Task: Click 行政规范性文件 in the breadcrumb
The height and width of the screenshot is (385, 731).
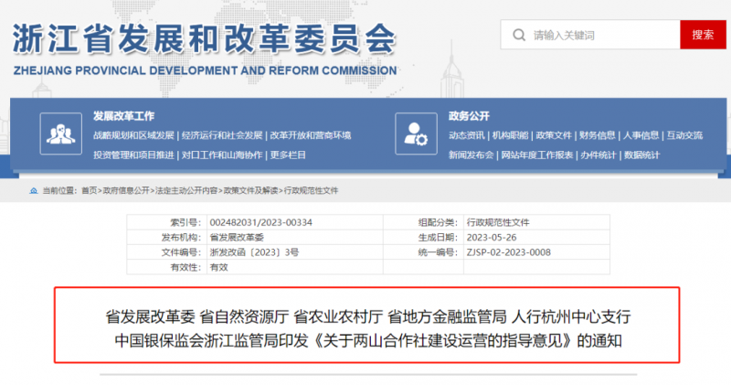Action: pos(312,191)
